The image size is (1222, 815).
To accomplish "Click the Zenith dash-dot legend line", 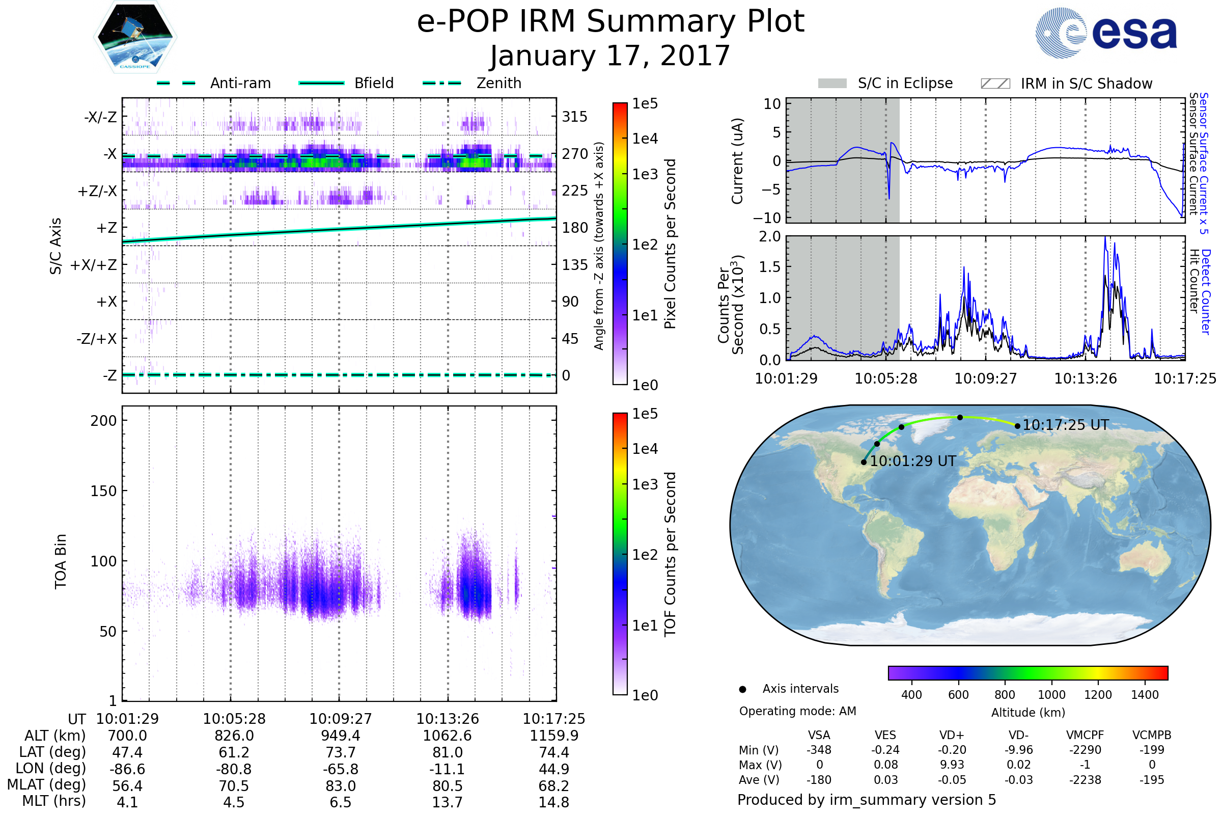I will (x=441, y=83).
